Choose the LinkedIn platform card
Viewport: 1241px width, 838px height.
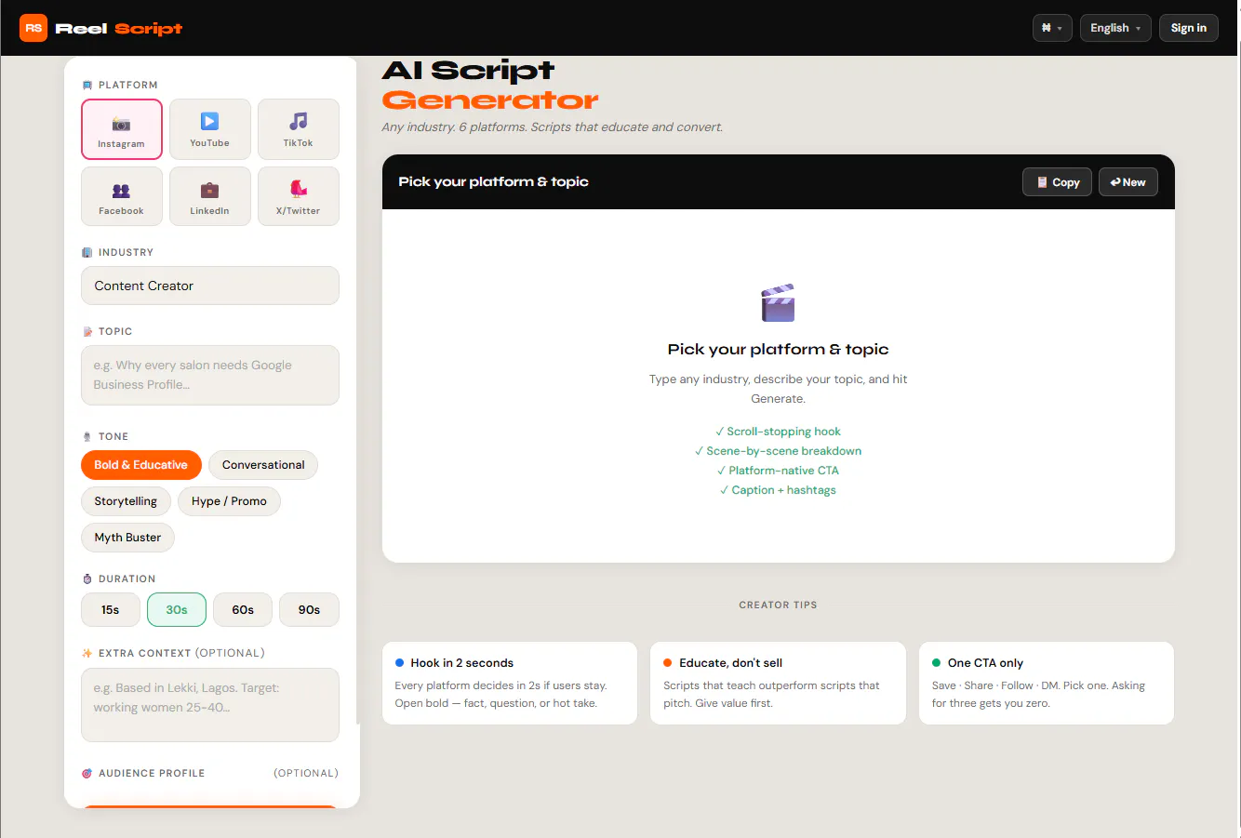210,196
